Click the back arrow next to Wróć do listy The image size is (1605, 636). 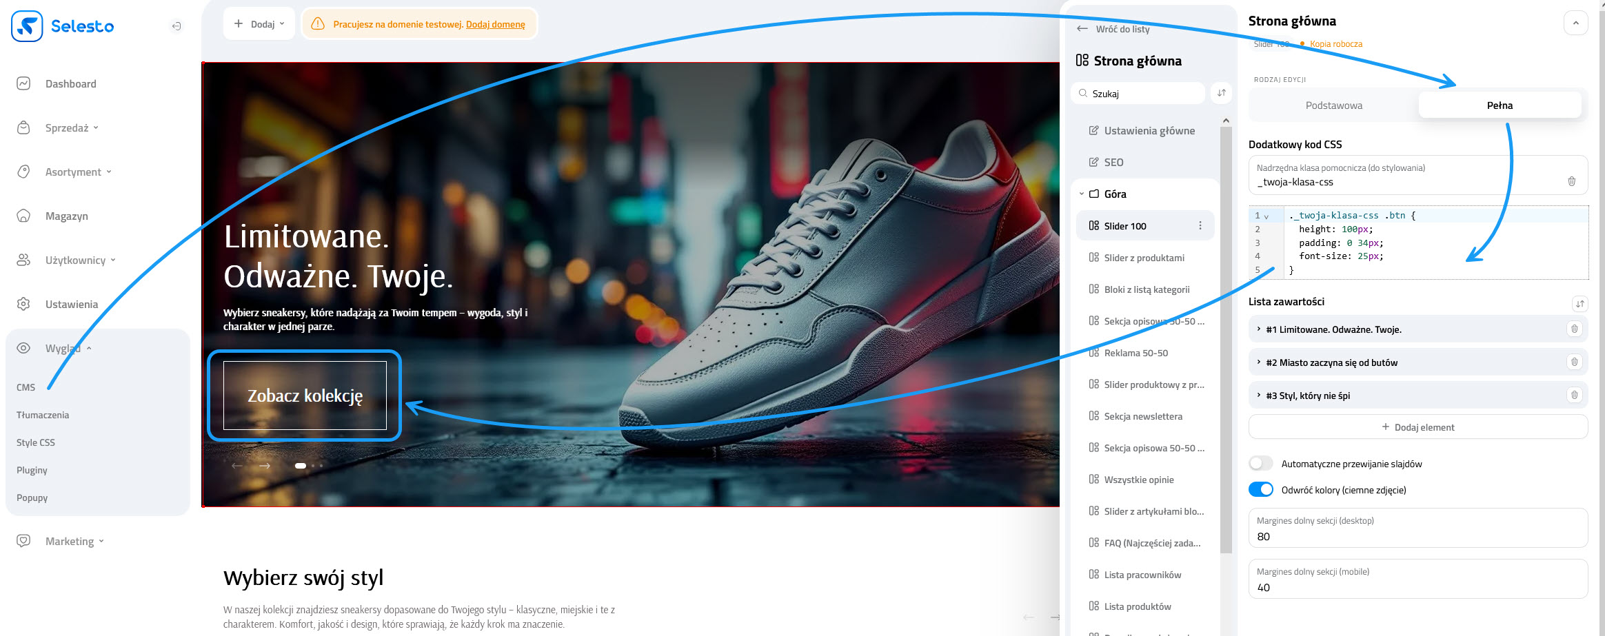coord(1082,29)
